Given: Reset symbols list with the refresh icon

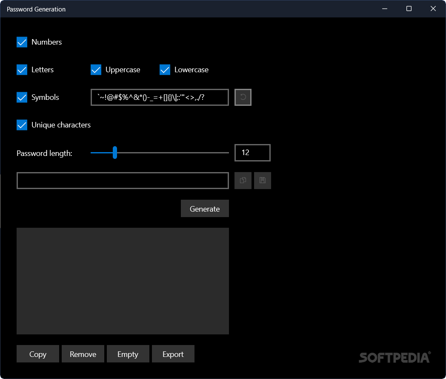Looking at the screenshot, I should pos(243,97).
